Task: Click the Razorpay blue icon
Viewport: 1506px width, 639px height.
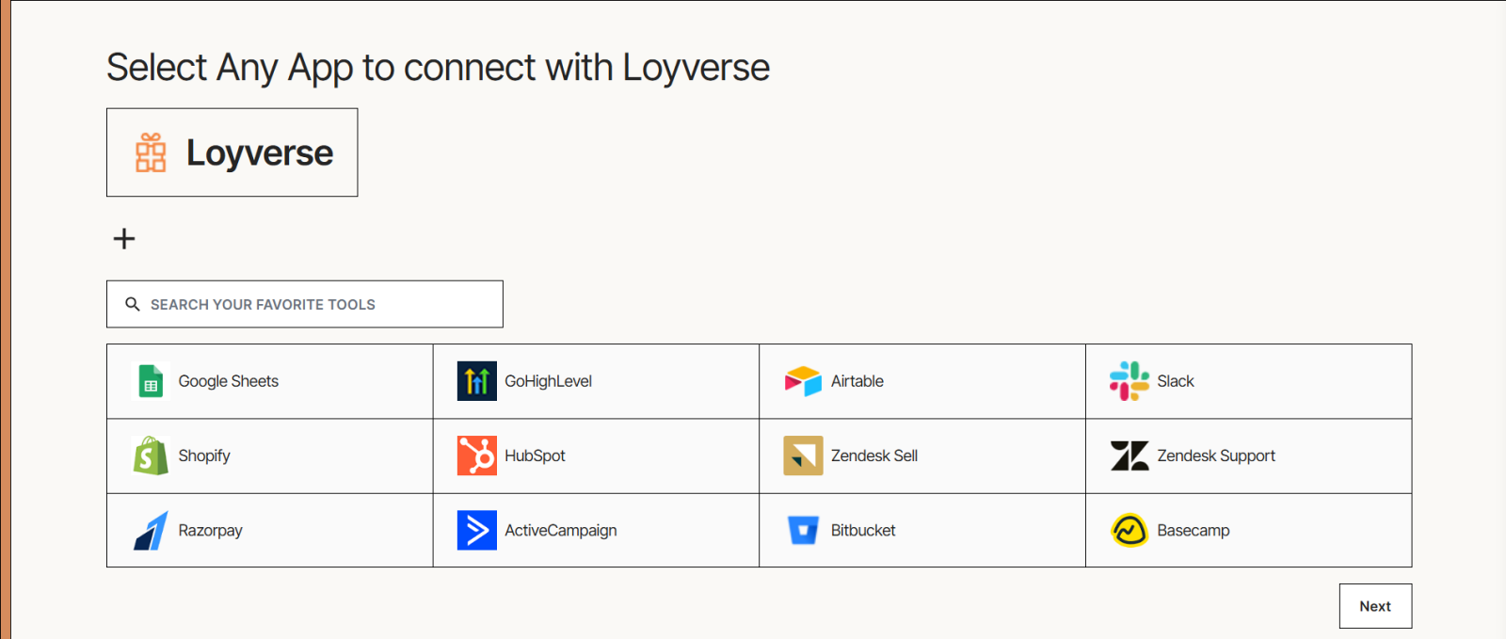Action: click(151, 531)
